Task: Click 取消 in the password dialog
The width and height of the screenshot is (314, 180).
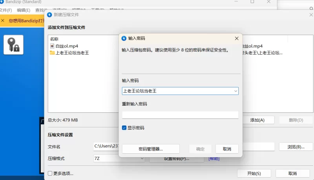Action: point(227,149)
